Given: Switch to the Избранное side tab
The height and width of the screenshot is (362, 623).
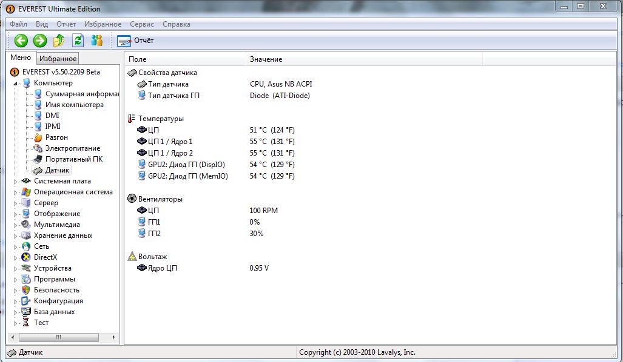Looking at the screenshot, I should pyautogui.click(x=58, y=58).
